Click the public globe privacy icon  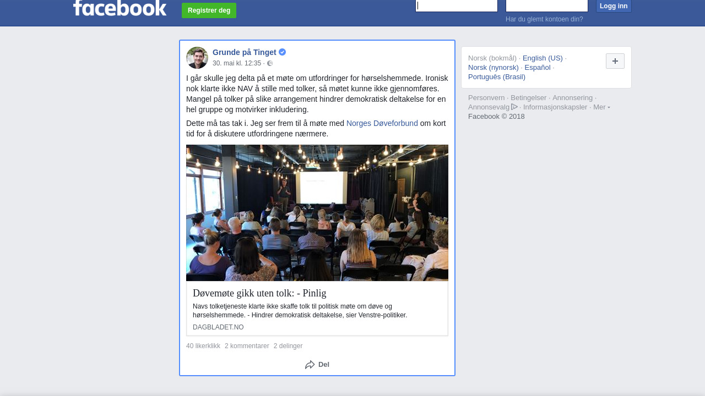270,63
